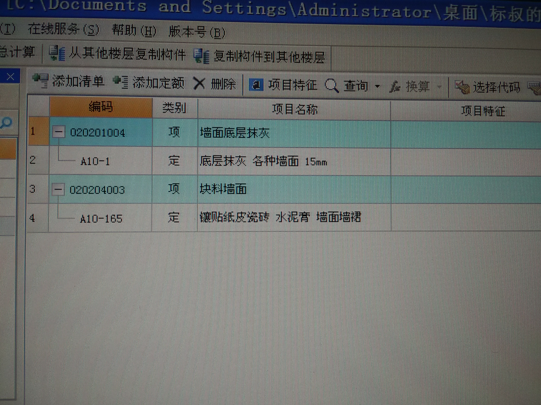Click the 定 type cell for A10-1

pos(175,161)
